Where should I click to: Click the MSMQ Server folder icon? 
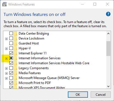[x=15, y=78]
